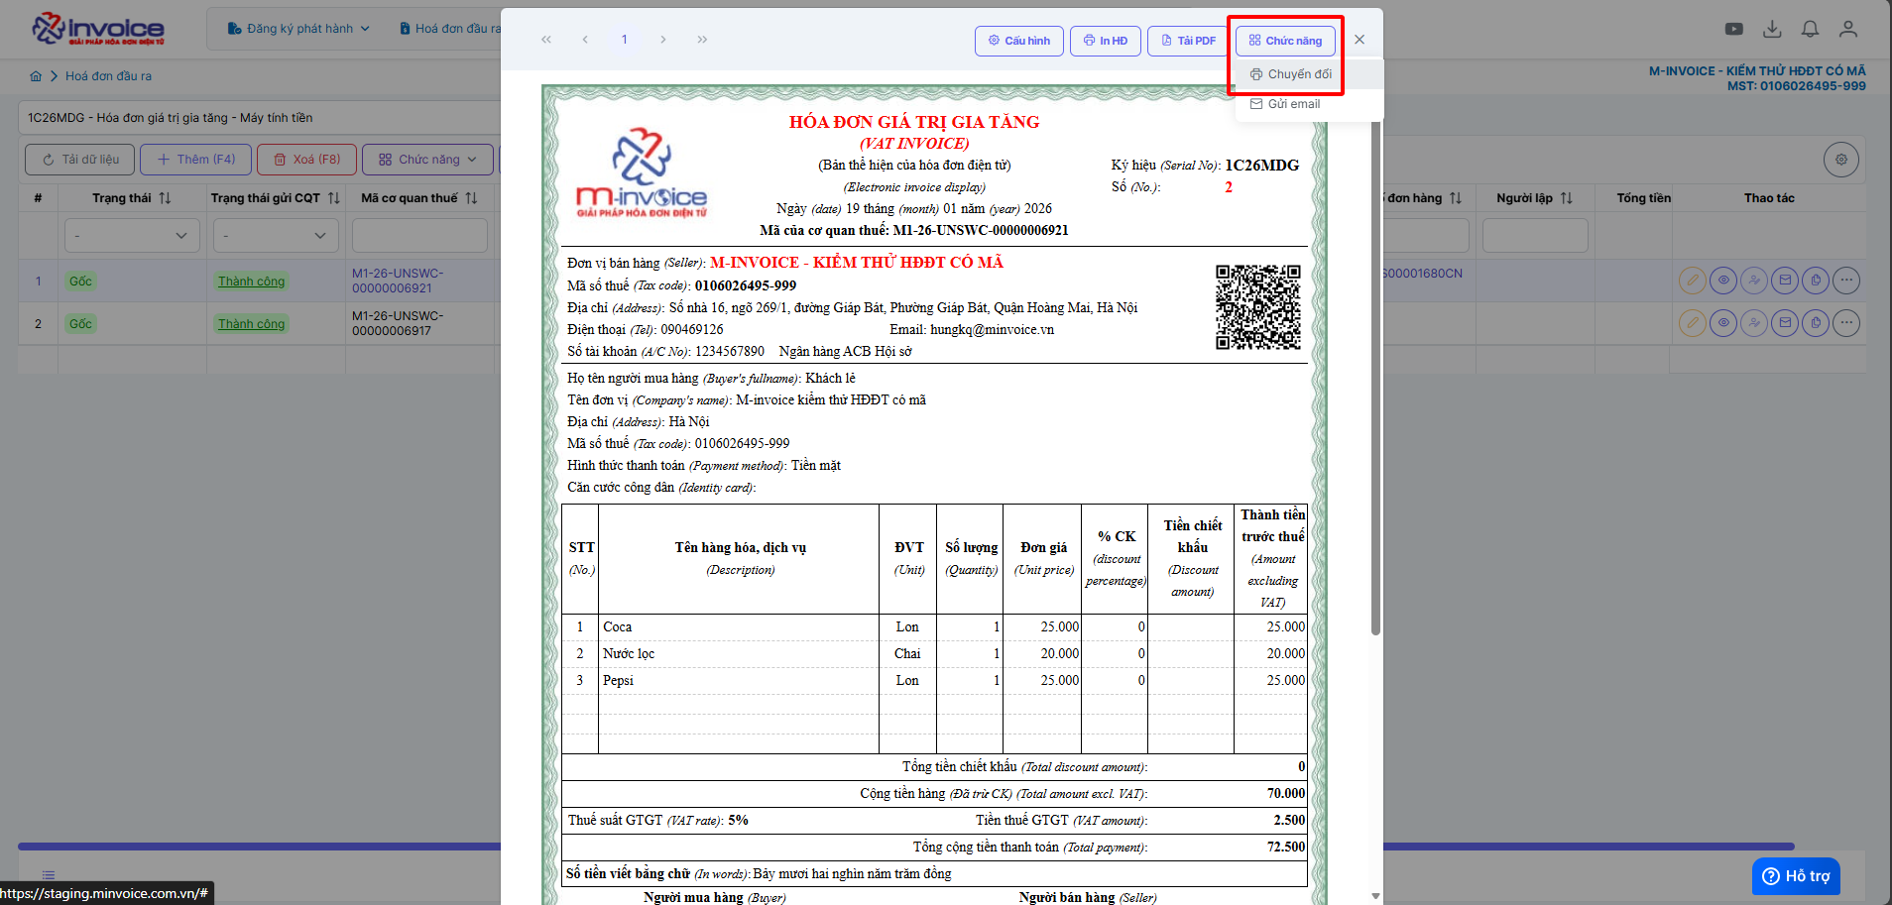1892x905 pixels.
Task: Open the notification bell icon
Action: pyautogui.click(x=1810, y=30)
